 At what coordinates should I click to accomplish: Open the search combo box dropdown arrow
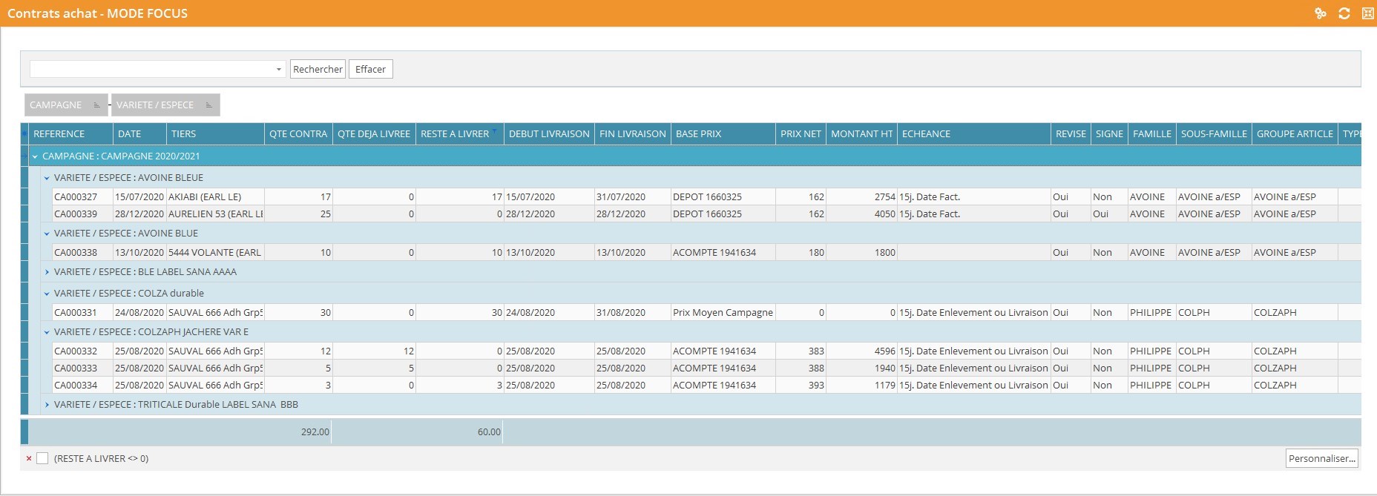coord(278,70)
